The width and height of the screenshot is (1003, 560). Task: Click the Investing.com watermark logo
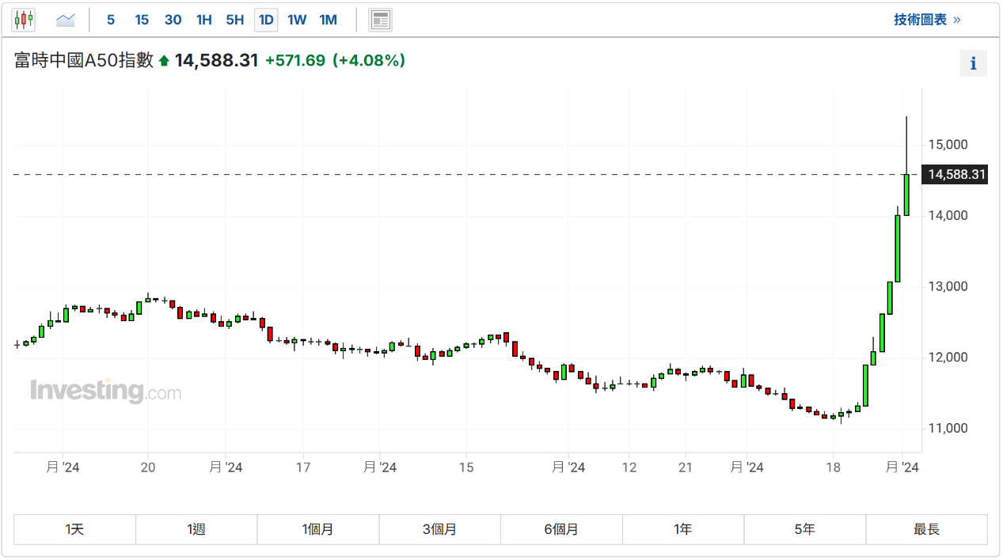pyautogui.click(x=105, y=391)
